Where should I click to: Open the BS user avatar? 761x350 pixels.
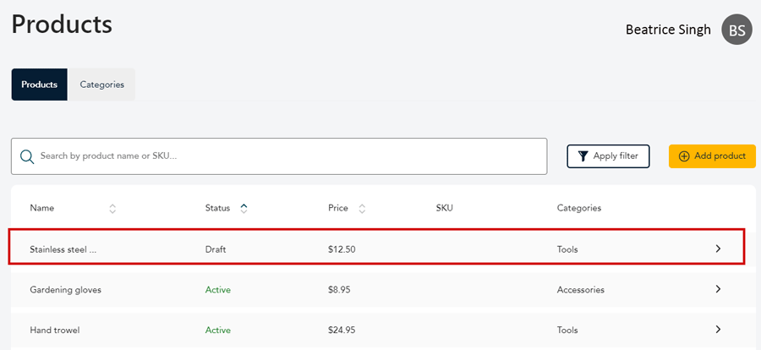point(736,30)
